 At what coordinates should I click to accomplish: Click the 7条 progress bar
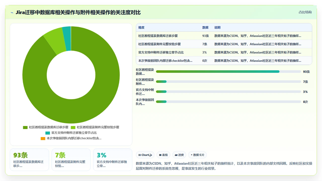[228, 82]
